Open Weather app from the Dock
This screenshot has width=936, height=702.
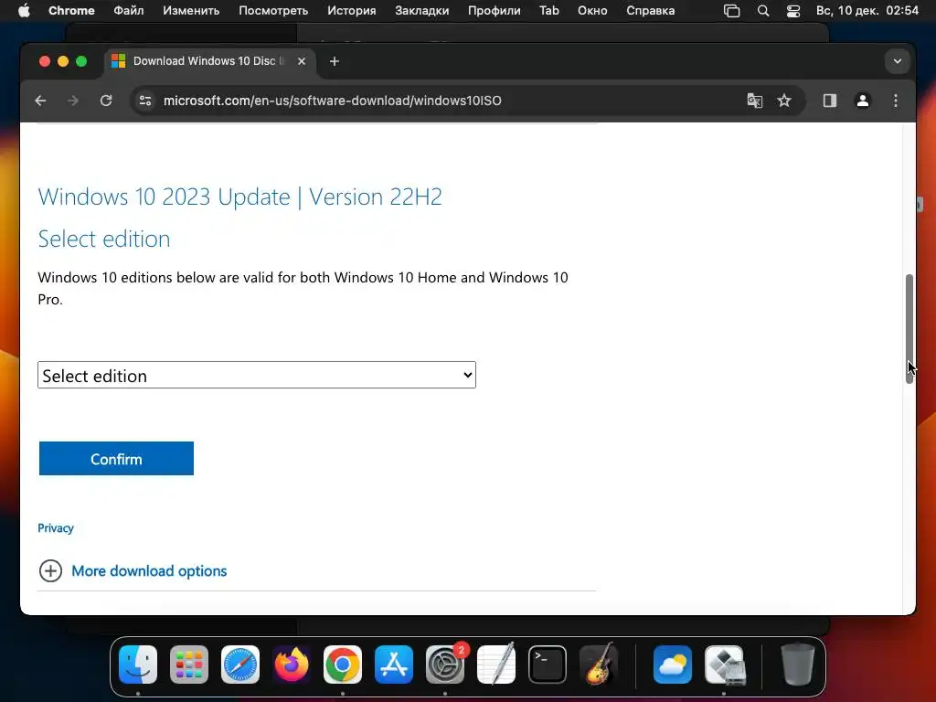tap(673, 665)
